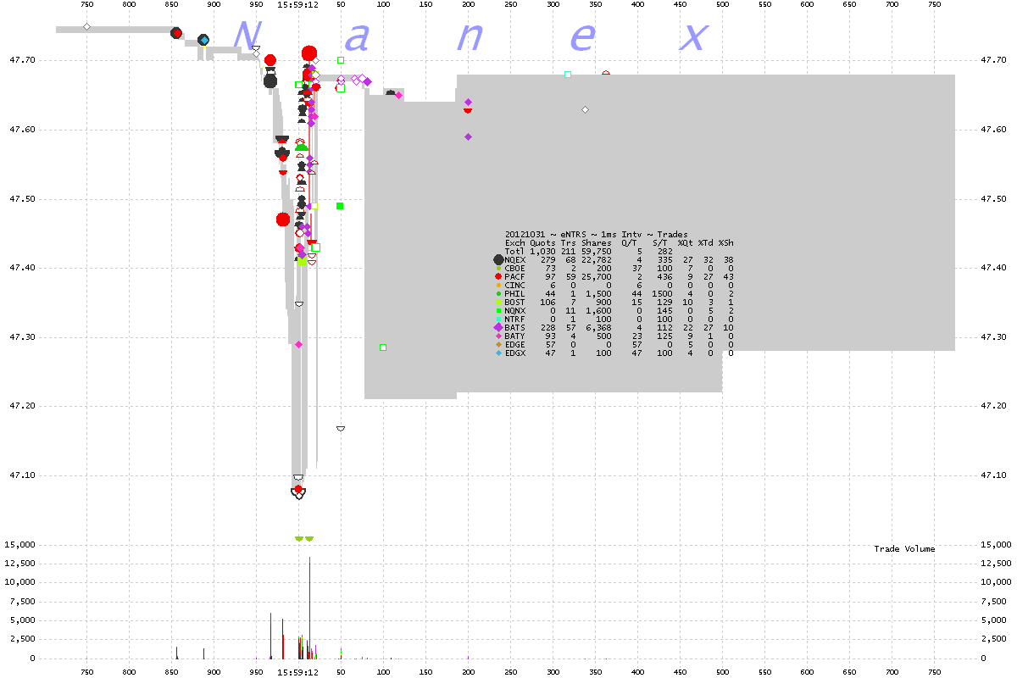Click the total shares value '59,750'
The width and height of the screenshot is (1017, 678).
[x=597, y=251]
